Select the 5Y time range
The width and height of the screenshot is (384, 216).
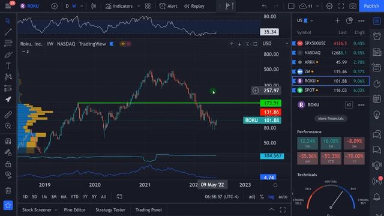(x=94, y=197)
